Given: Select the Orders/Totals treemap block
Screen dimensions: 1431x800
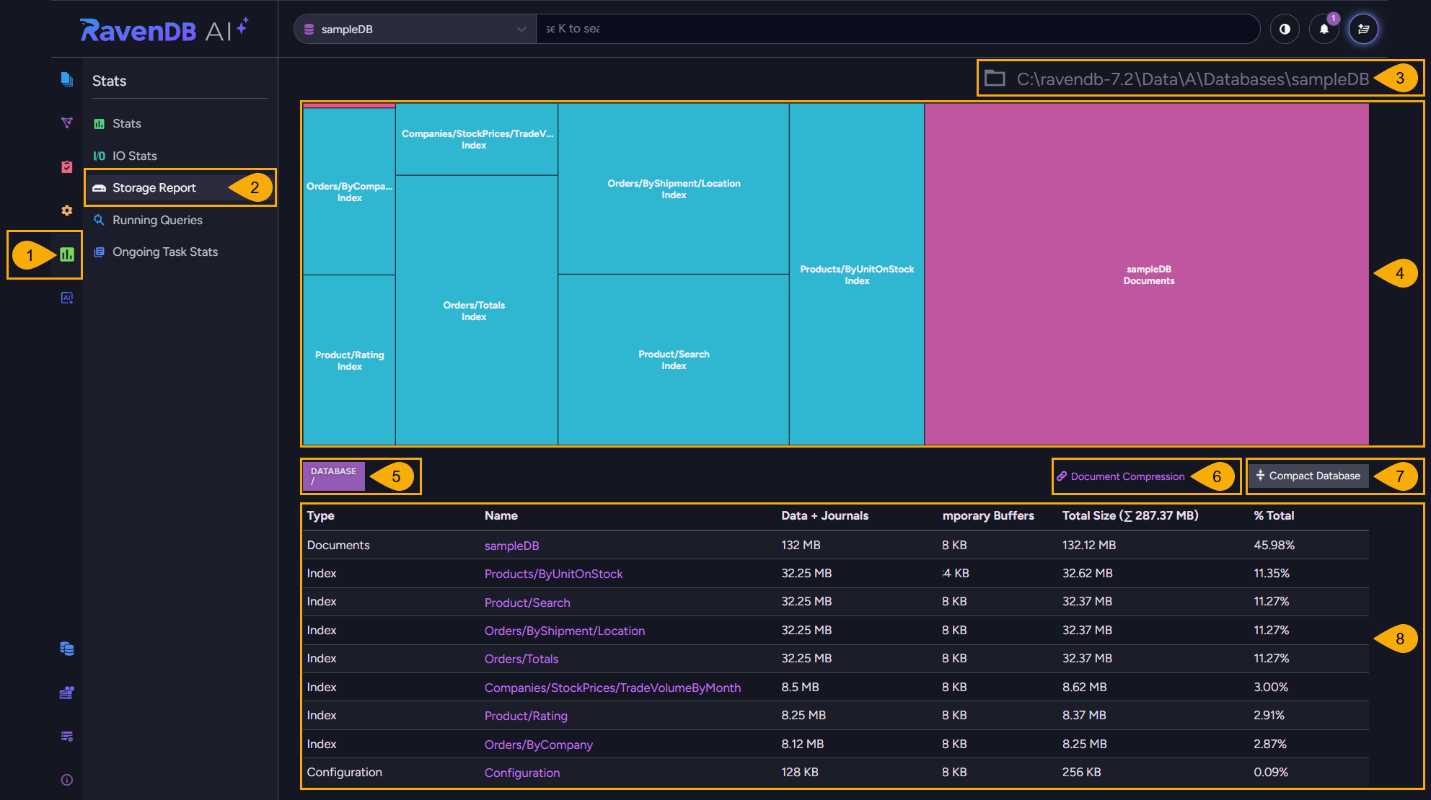Looking at the screenshot, I should (x=477, y=311).
